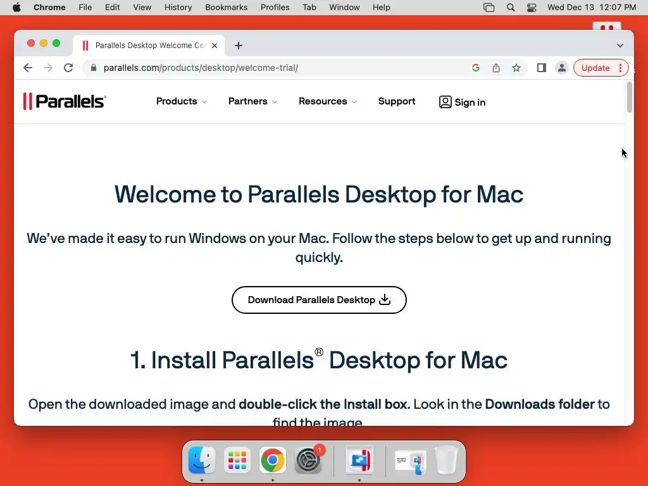The height and width of the screenshot is (486, 648).
Task: Click the Google icon in the address bar
Action: 476,68
